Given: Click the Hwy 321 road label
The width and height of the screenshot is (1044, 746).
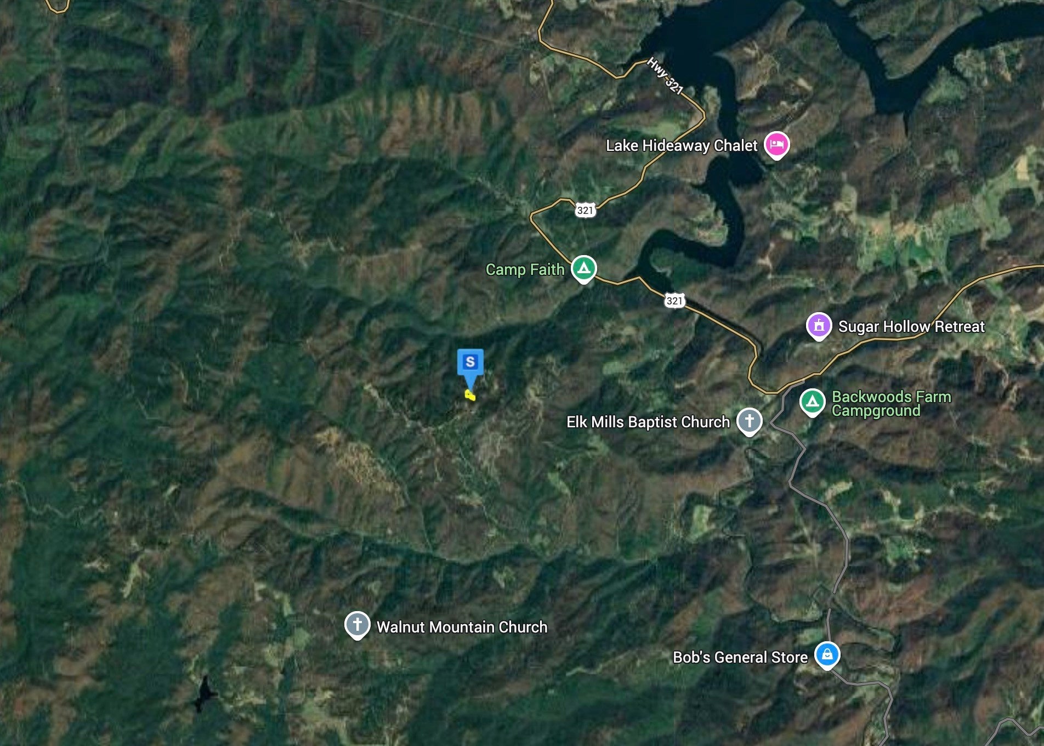Looking at the screenshot, I should coord(665,76).
